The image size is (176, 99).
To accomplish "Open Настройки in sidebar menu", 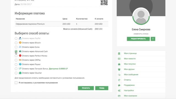I will tap(129, 90).
